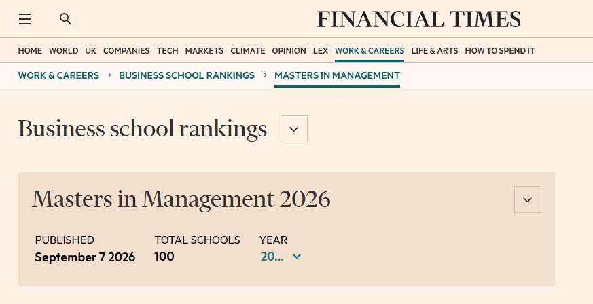Select HOME in the top navigation
Viewport: 593px width, 304px height.
(30, 51)
